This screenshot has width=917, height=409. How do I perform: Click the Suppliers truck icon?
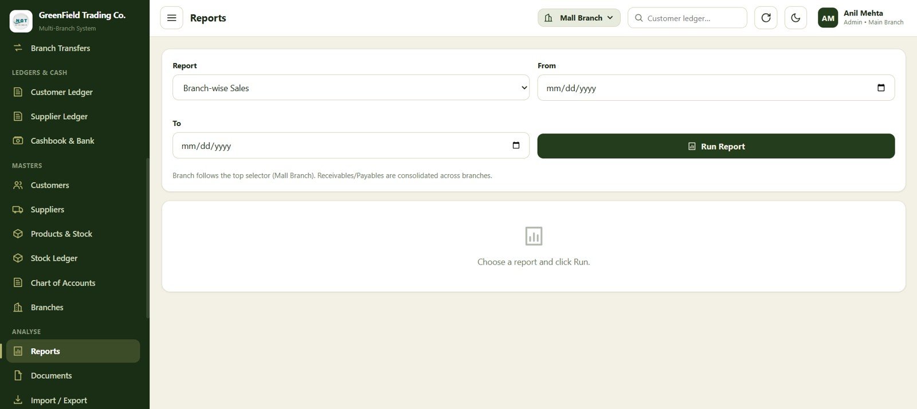tap(18, 210)
